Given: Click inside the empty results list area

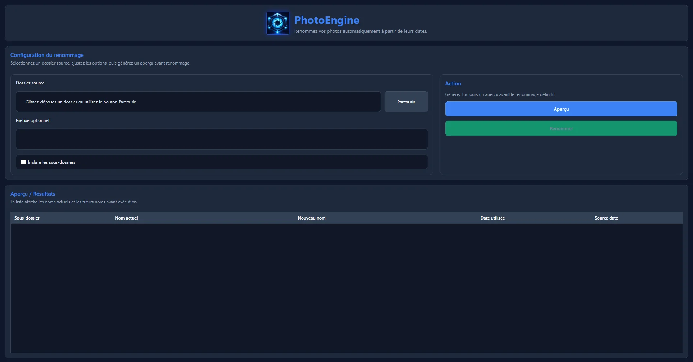Looking at the screenshot, I should tap(347, 288).
